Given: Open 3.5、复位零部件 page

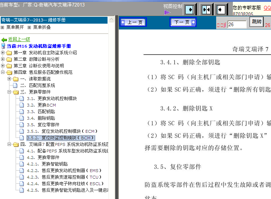Looking at the screenshot, I should 43,125.
